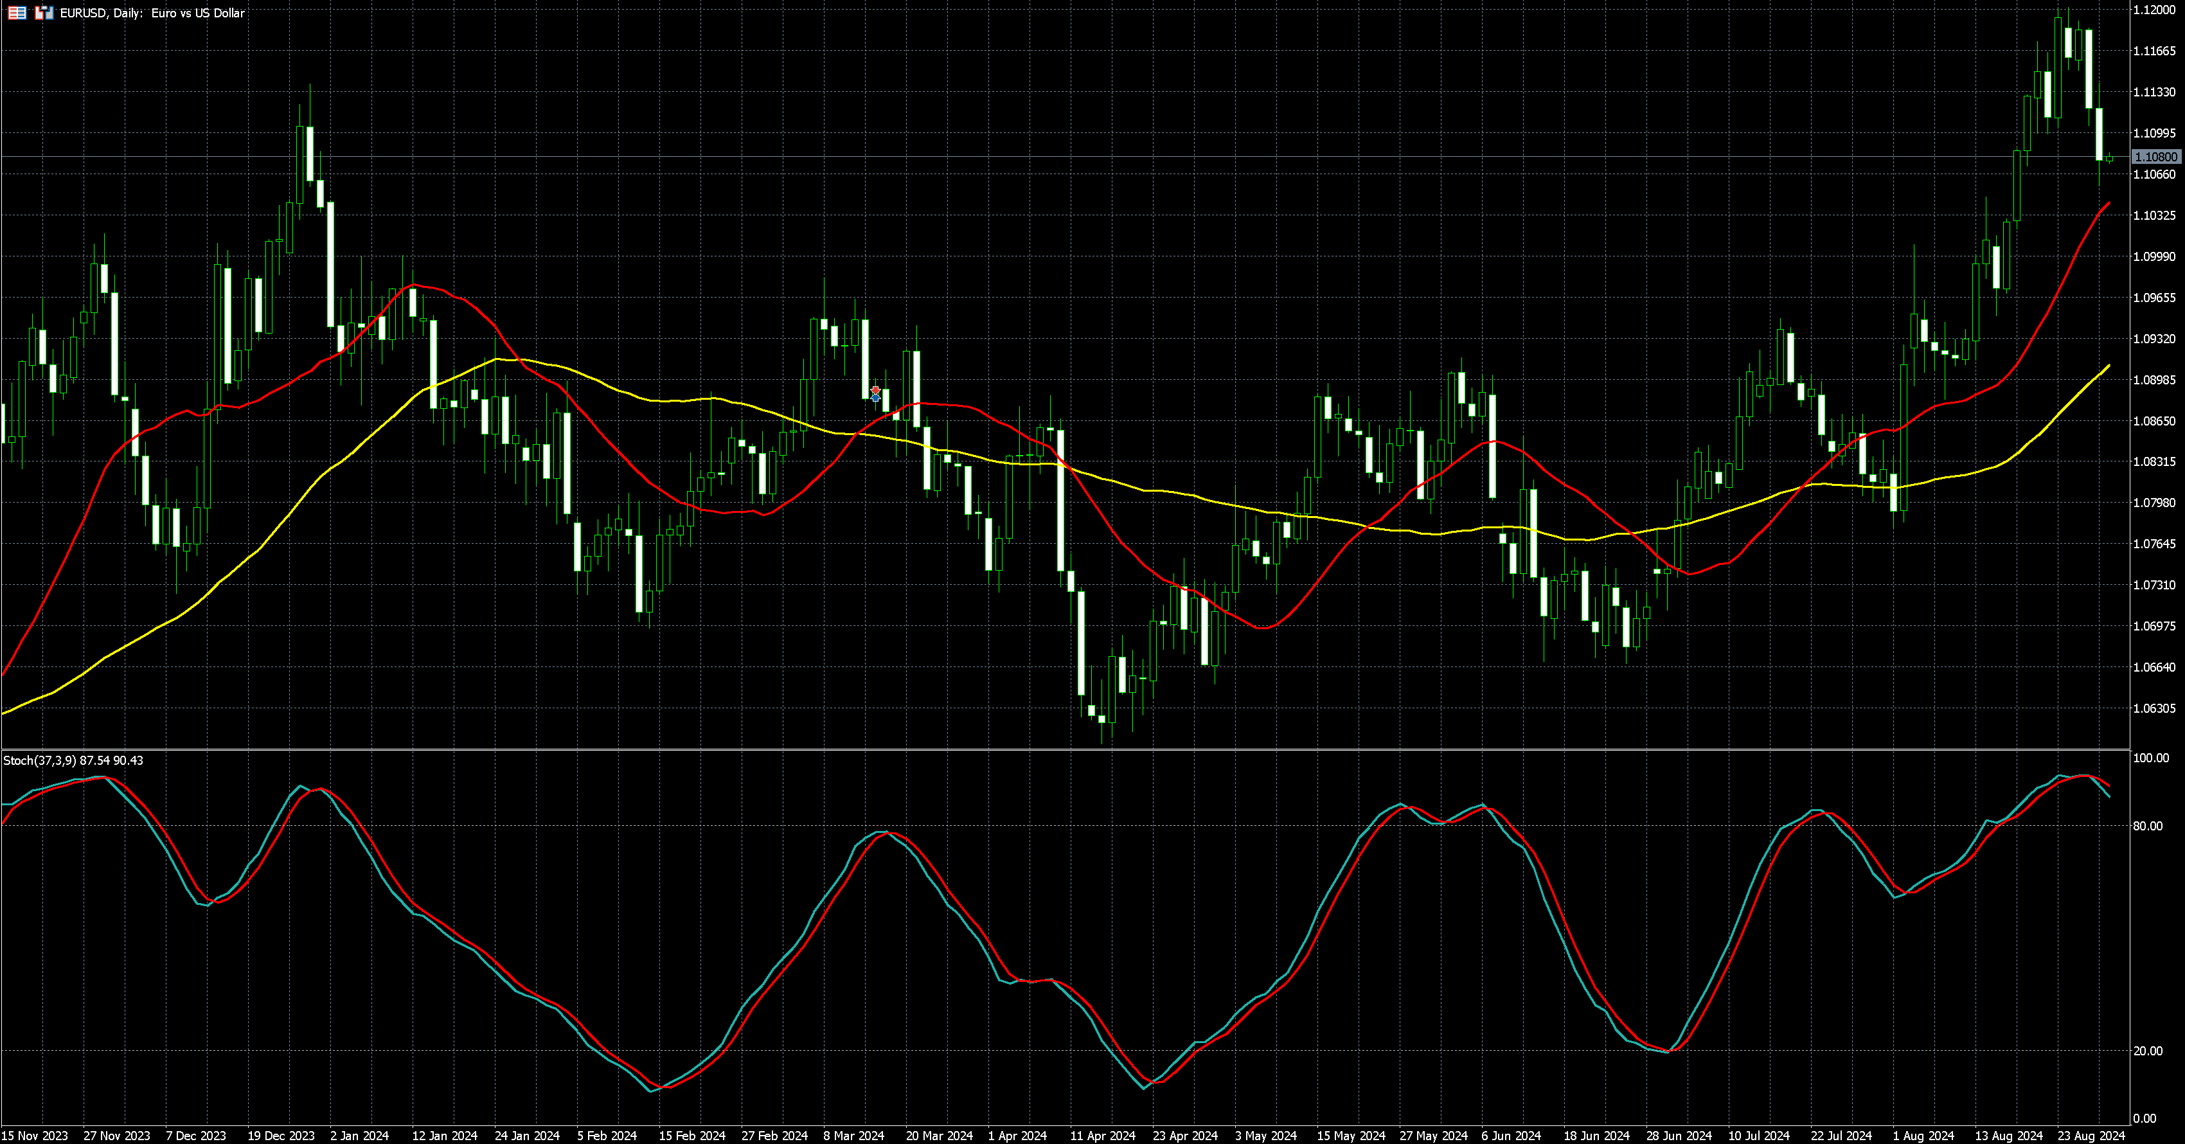Select the Stoch(37,3,9) indicator label

[39, 761]
